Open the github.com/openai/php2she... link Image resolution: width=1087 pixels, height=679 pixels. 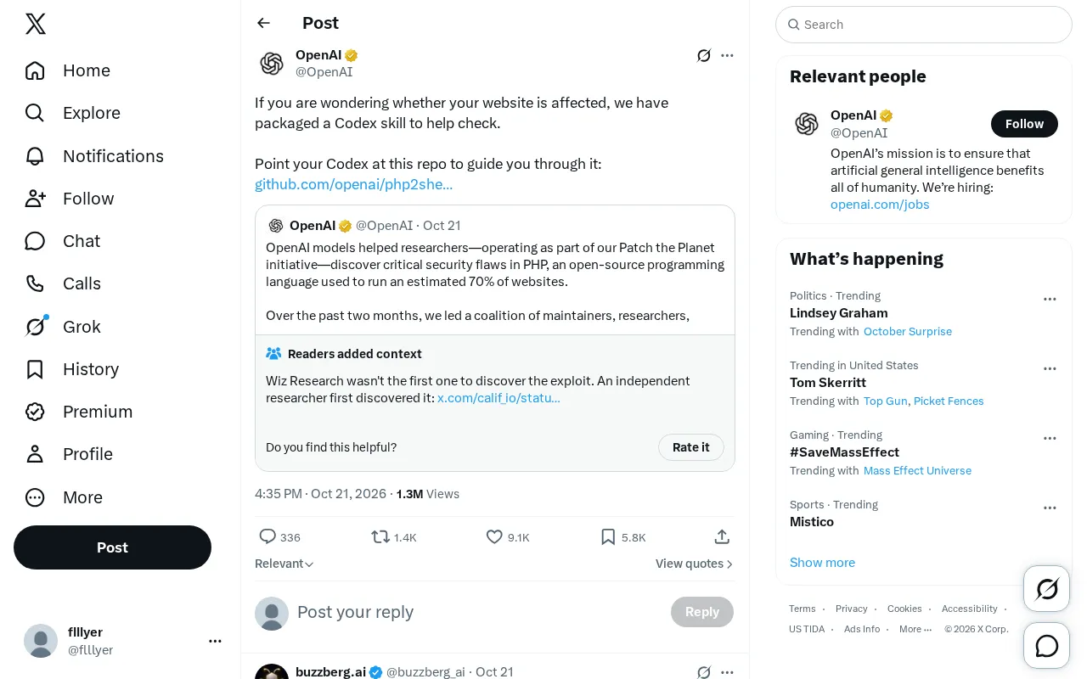click(x=353, y=184)
